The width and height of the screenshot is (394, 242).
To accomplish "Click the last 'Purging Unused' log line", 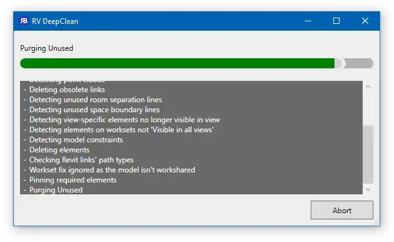I will tap(56, 190).
